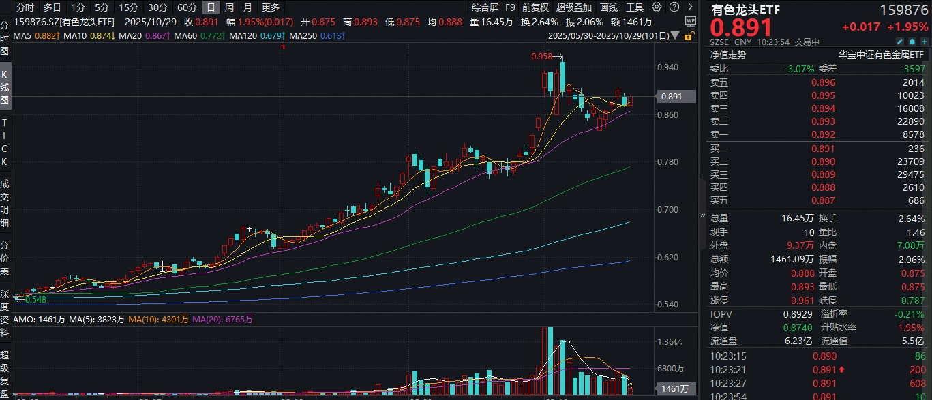Open the 工具 wrench tools icon
Viewport: 932px width, 400px height.
pos(635,7)
